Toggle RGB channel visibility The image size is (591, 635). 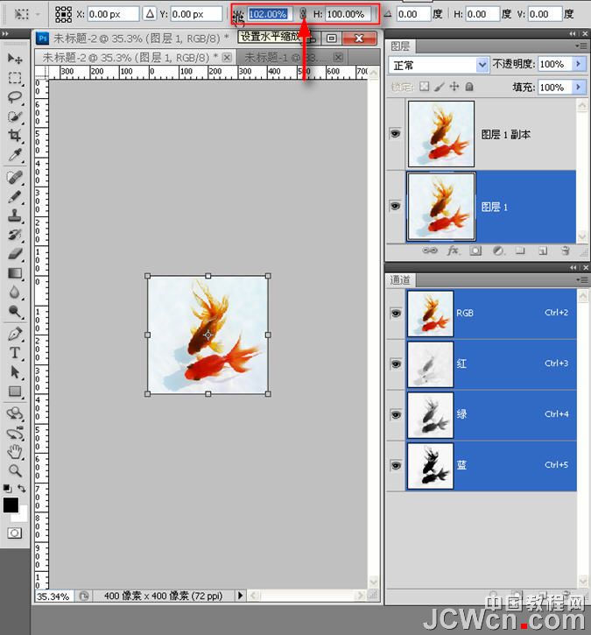coord(396,313)
